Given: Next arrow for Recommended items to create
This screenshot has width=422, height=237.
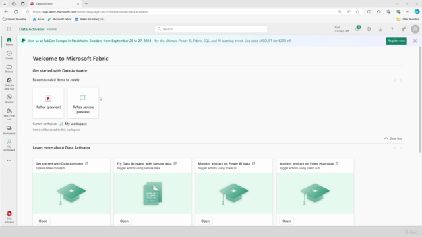Looking at the screenshot, I should (x=401, y=80).
